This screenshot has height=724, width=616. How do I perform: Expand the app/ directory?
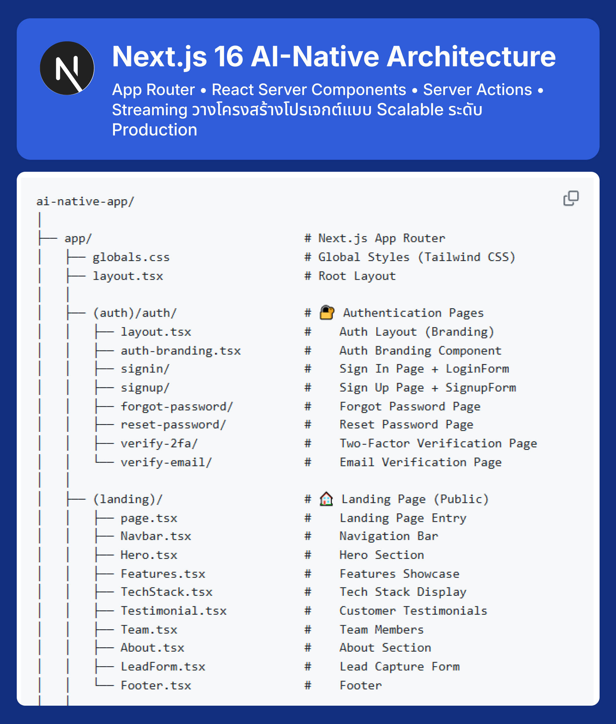pyautogui.click(x=78, y=238)
